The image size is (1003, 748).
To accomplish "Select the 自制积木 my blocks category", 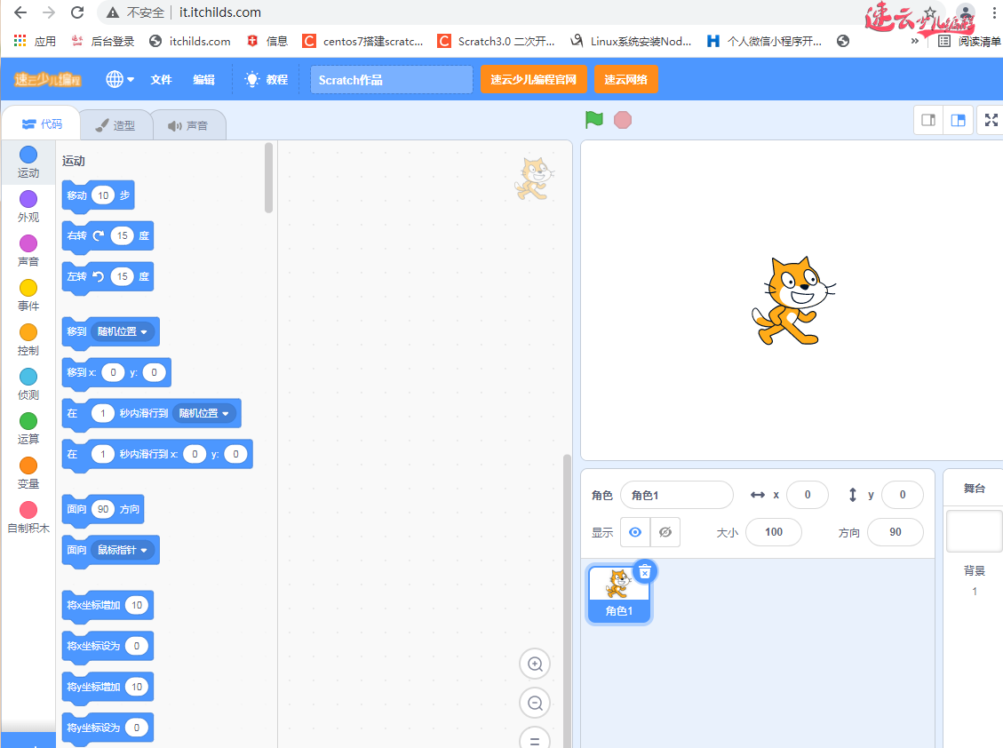I will pos(28,517).
